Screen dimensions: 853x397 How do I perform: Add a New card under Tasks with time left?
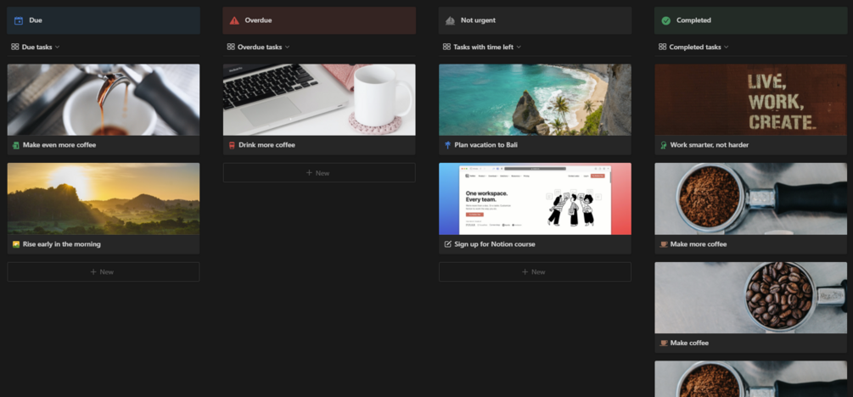tap(535, 272)
